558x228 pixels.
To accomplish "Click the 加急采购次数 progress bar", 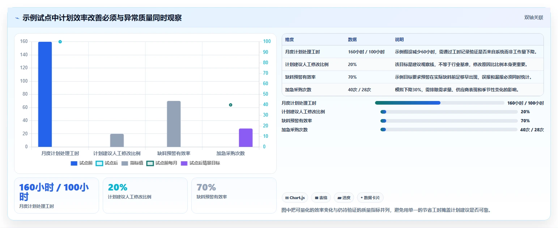I will (449, 130).
